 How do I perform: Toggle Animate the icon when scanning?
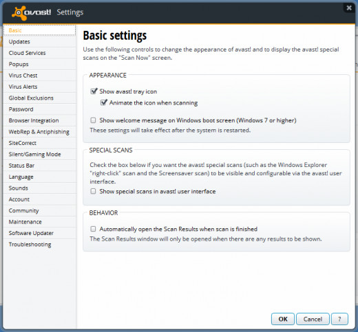(x=104, y=102)
